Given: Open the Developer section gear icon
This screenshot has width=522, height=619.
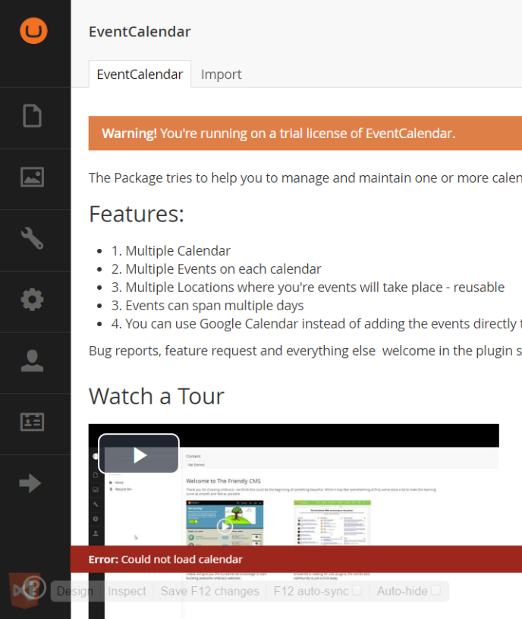Looking at the screenshot, I should tap(32, 300).
